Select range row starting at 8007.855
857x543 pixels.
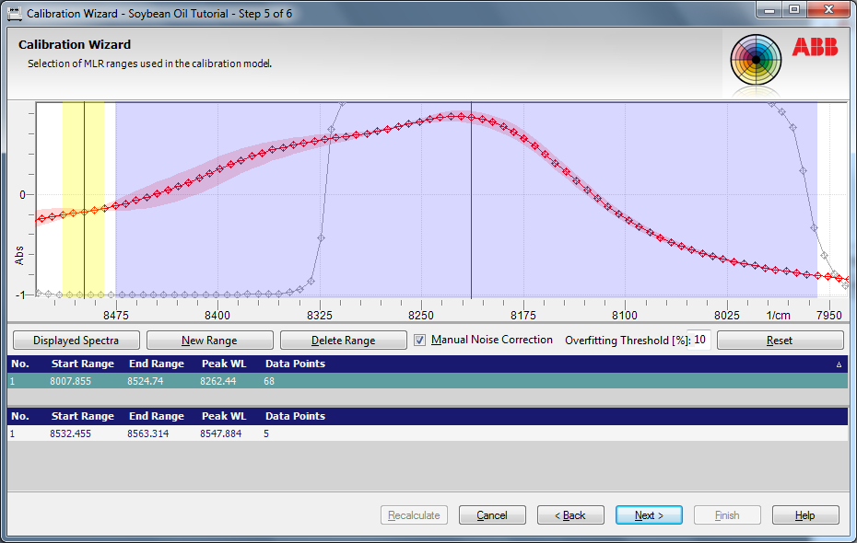[71, 381]
